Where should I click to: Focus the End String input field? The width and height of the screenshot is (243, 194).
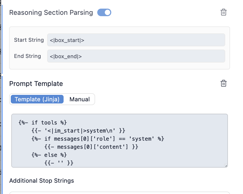click(136, 56)
